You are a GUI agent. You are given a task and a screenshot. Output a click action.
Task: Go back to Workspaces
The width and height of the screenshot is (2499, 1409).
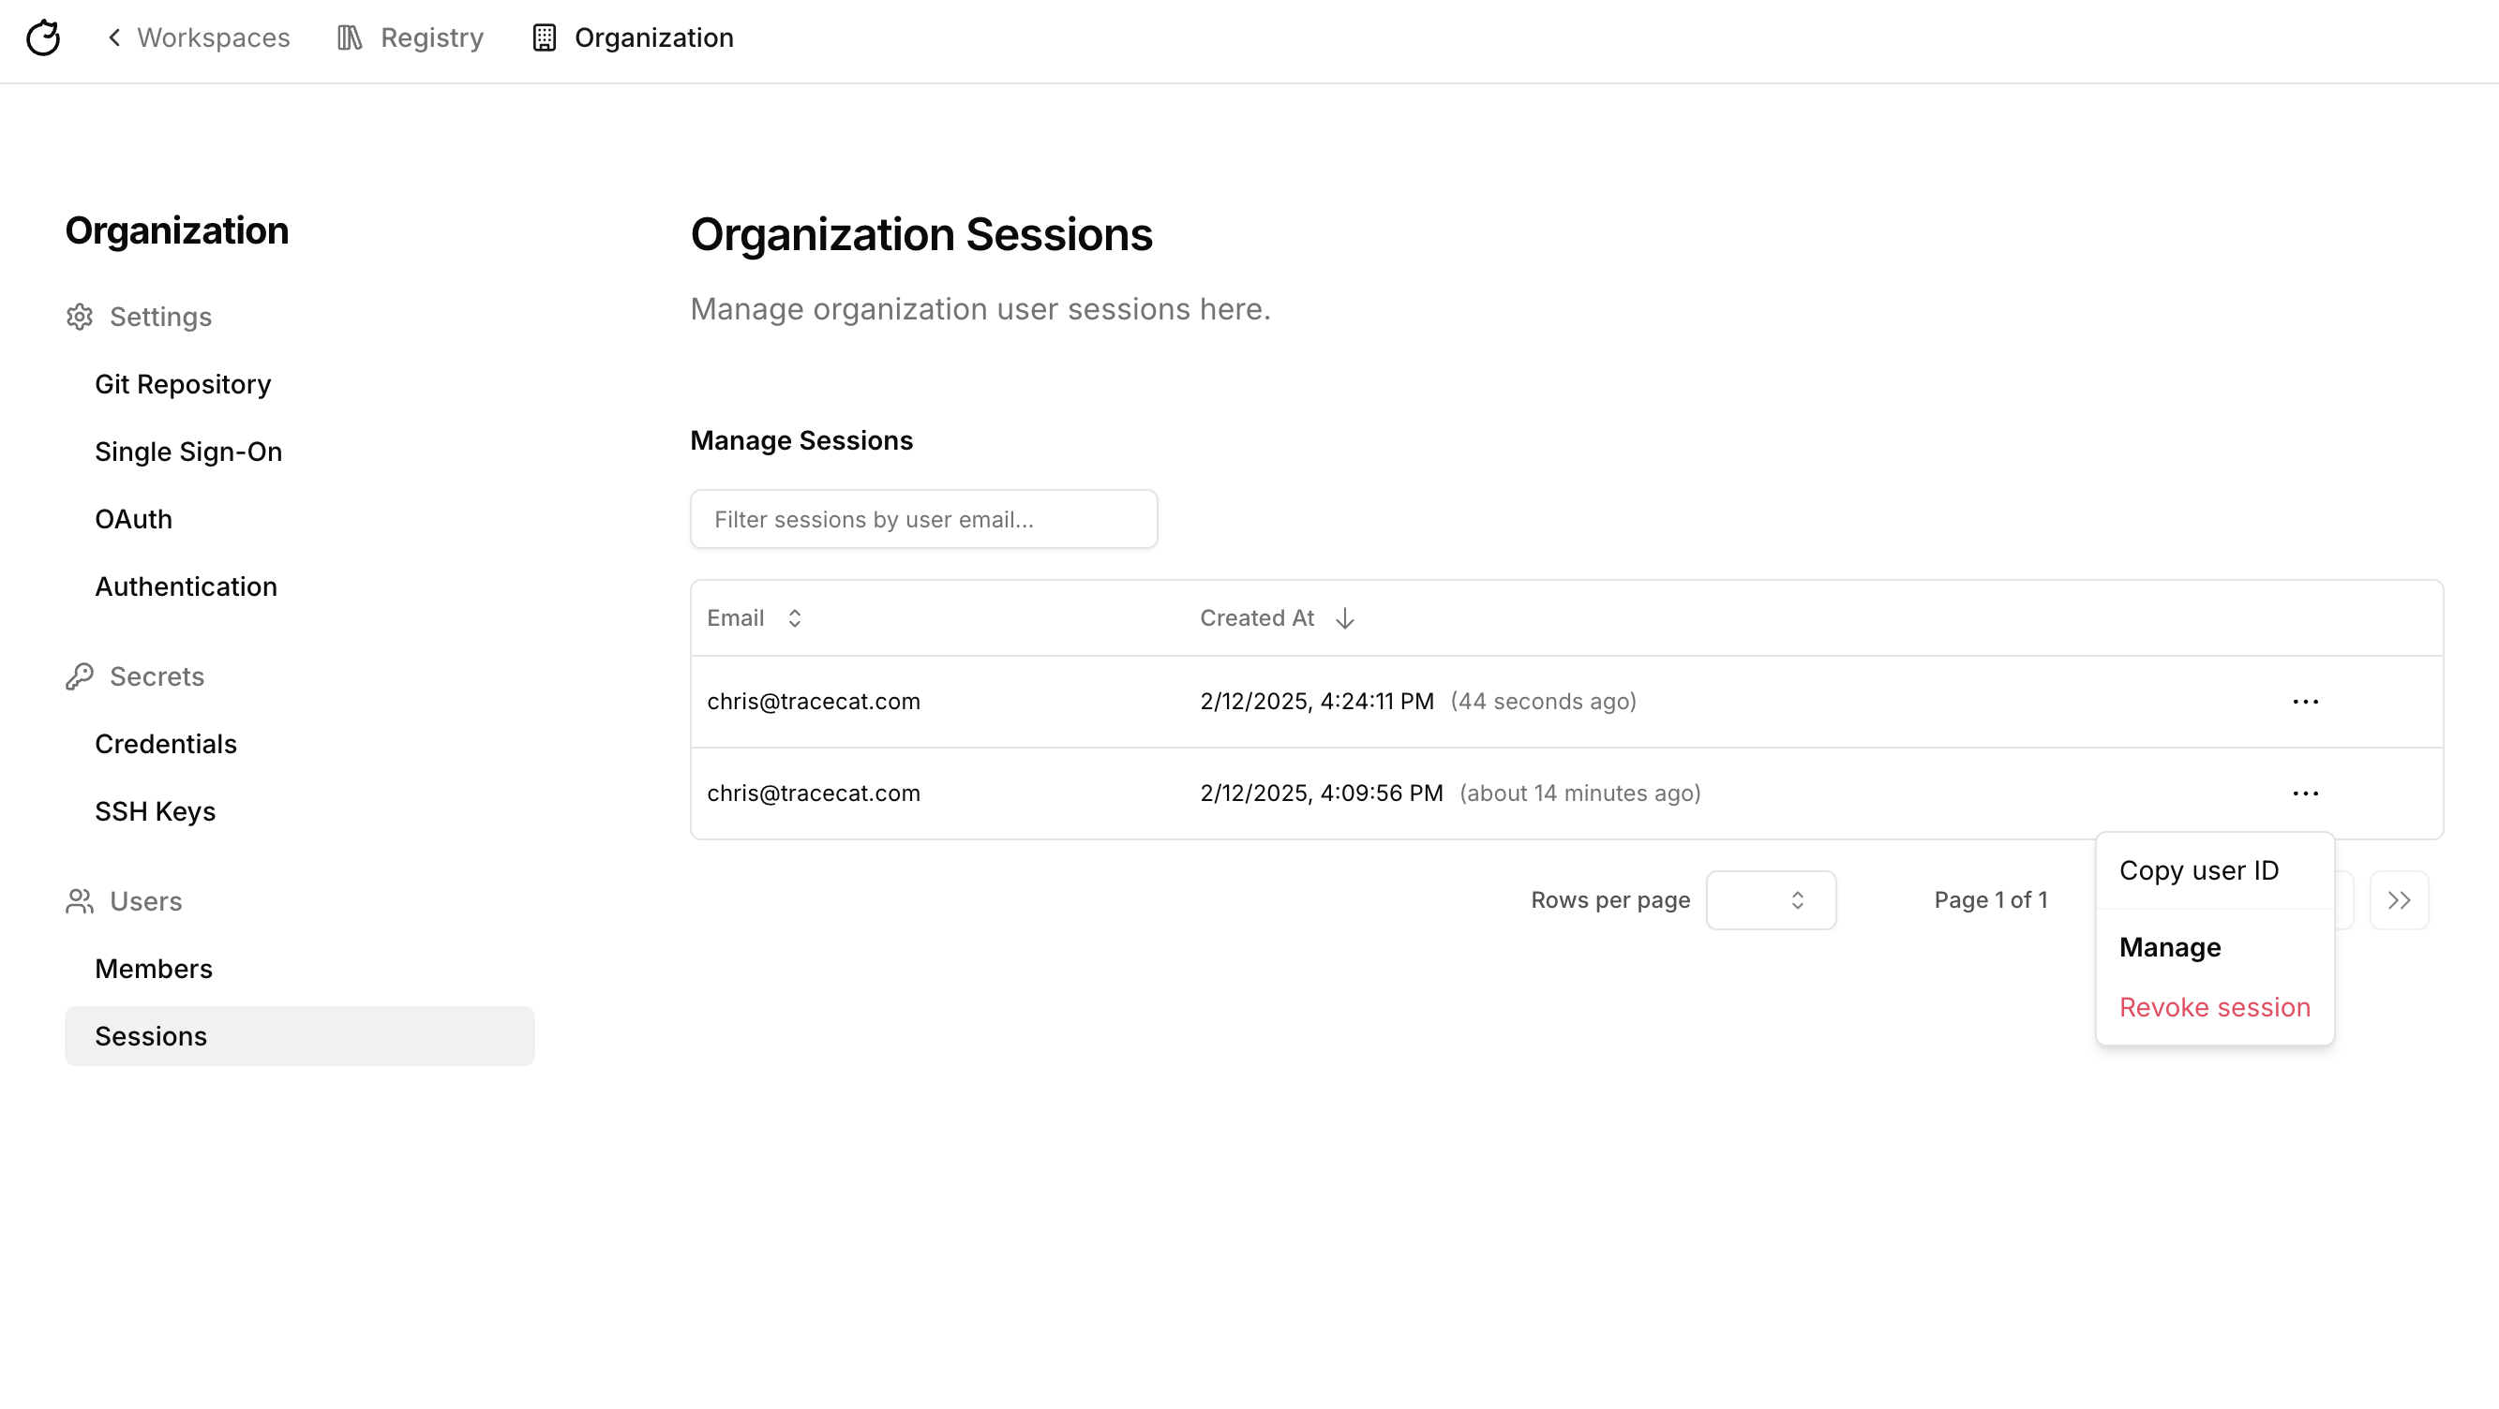tap(198, 37)
